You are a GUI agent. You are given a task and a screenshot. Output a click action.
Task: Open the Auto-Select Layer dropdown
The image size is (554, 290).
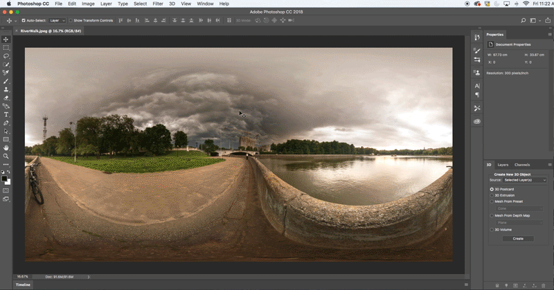click(57, 21)
